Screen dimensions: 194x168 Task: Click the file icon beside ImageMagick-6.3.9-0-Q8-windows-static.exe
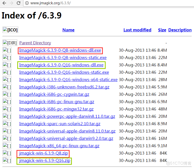[7, 58]
